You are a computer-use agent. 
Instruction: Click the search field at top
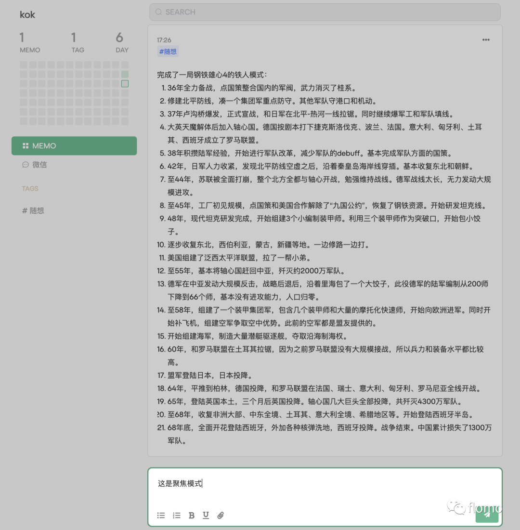pyautogui.click(x=325, y=12)
